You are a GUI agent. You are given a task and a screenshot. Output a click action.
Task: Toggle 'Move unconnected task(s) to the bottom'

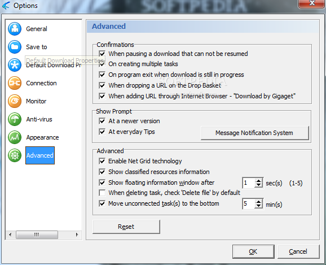tap(102, 203)
